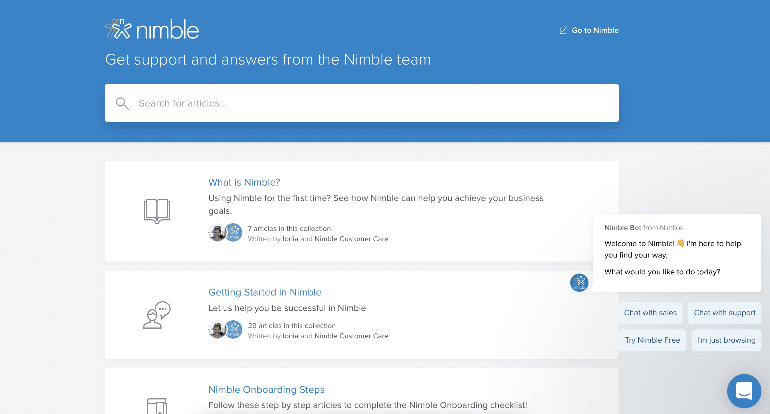
Task: Expand the Getting Started in Nimble articles
Action: pos(265,292)
